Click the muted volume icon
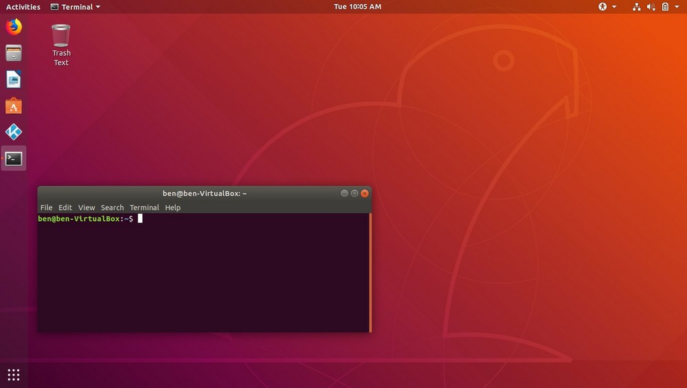This screenshot has width=687, height=388. [x=651, y=7]
